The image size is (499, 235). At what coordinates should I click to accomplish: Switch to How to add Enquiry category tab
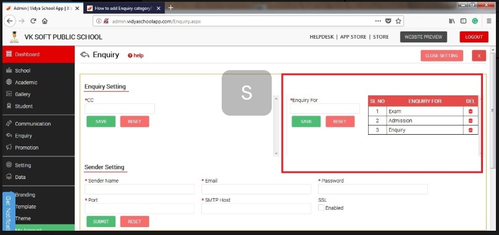click(124, 8)
